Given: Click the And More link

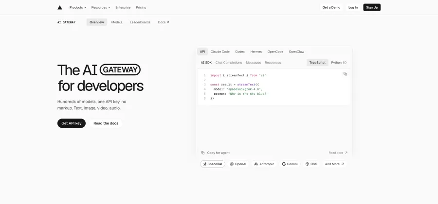Looking at the screenshot, I should tap(334, 164).
